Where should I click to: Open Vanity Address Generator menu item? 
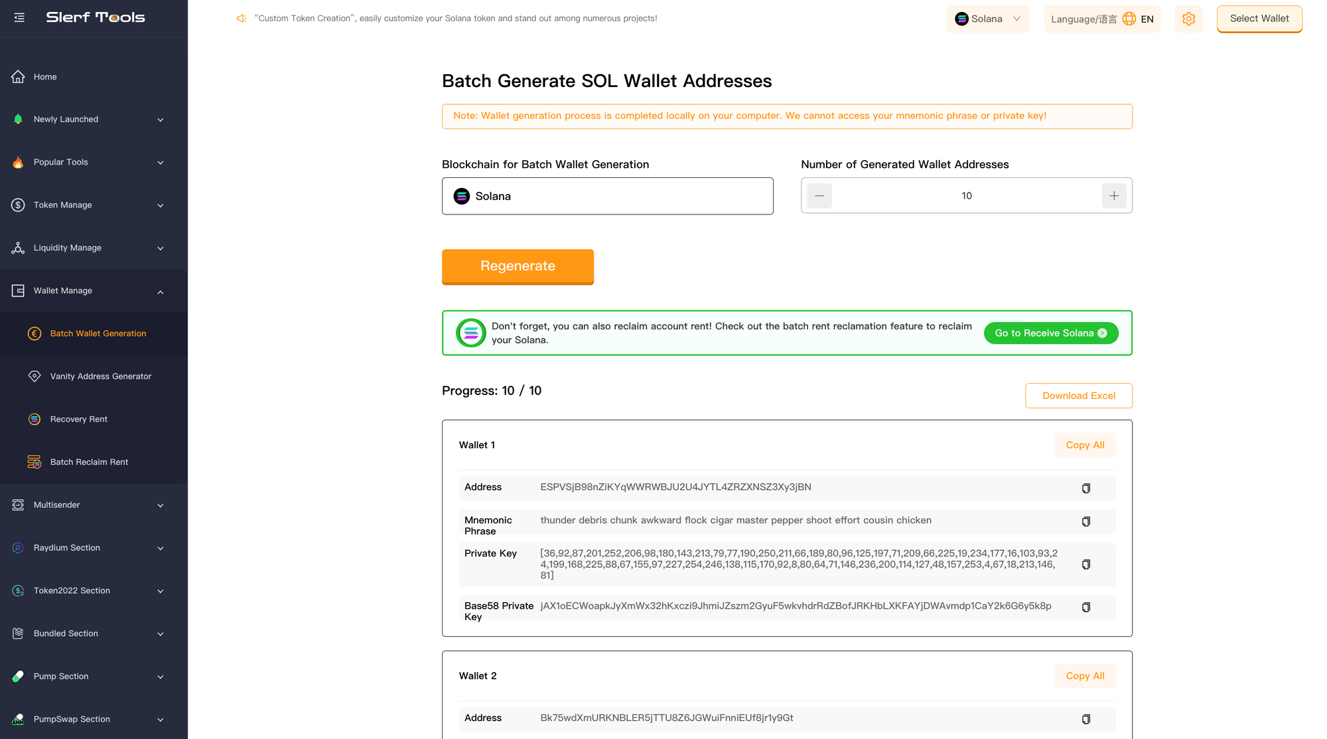pyautogui.click(x=100, y=376)
